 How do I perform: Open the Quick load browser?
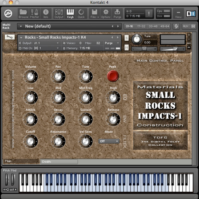(x=81, y=14)
